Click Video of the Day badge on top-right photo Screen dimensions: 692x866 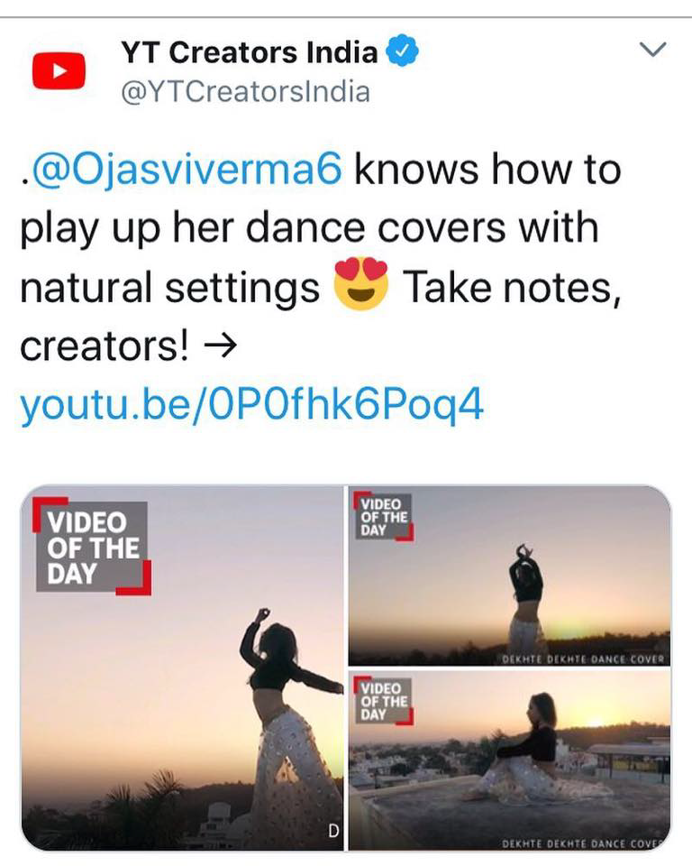pos(384,517)
